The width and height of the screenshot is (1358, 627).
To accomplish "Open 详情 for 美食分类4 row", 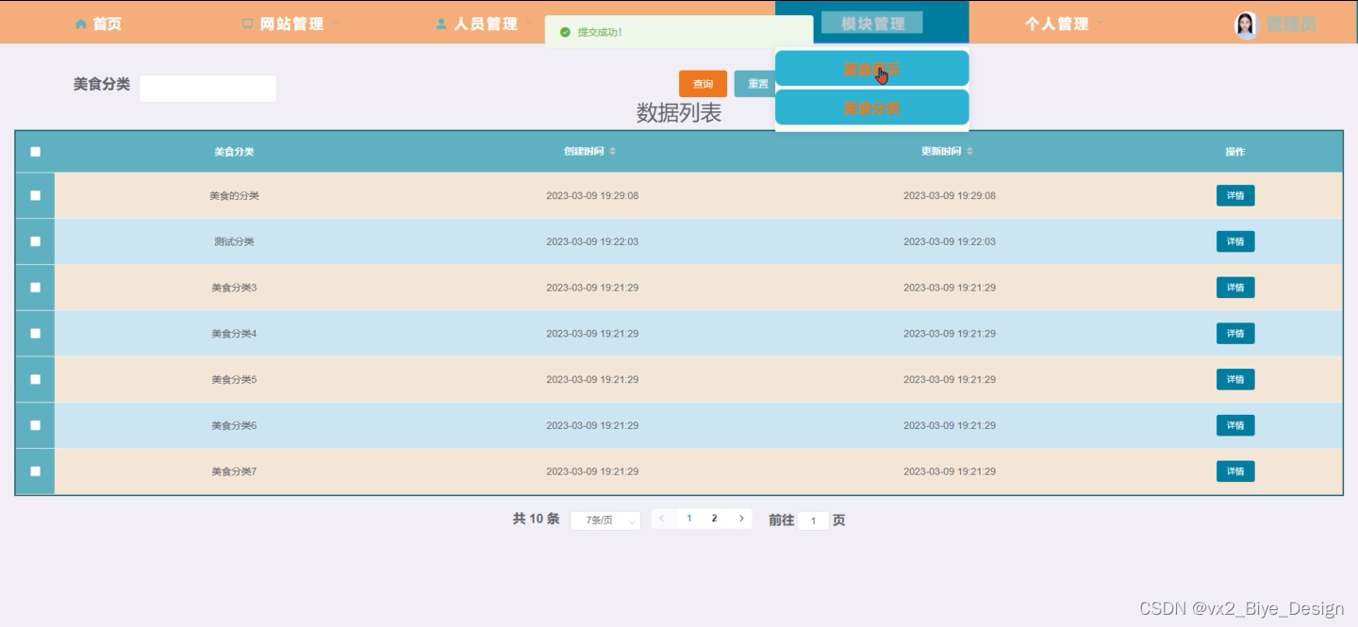I will coord(1235,334).
